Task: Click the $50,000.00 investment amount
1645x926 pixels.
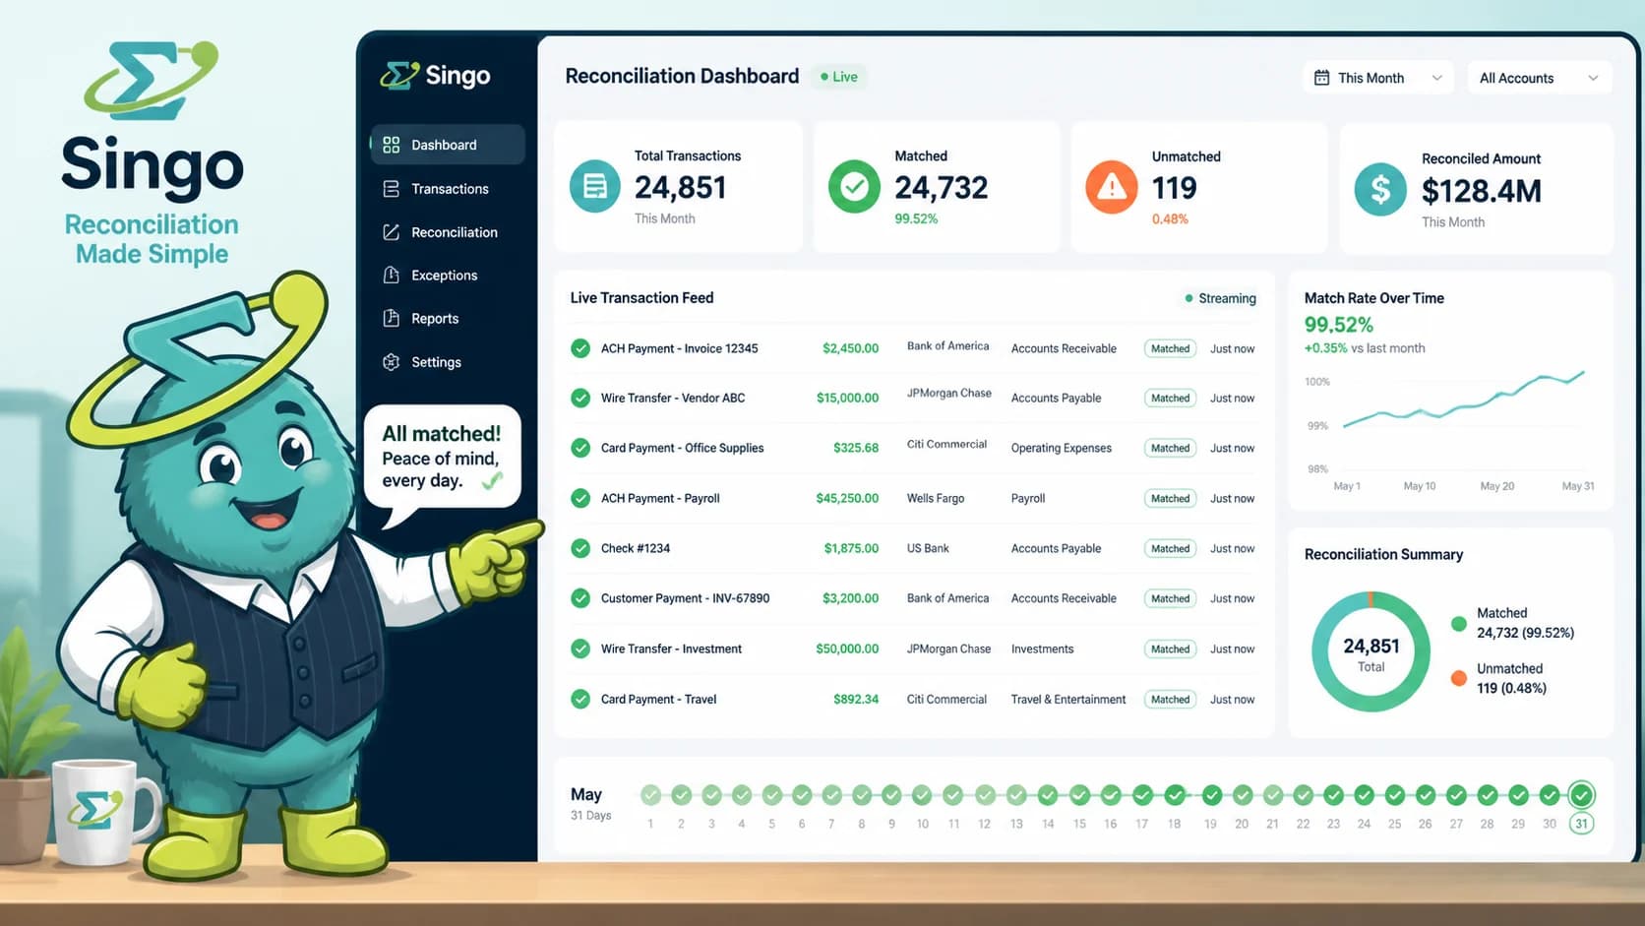Action: tap(847, 648)
